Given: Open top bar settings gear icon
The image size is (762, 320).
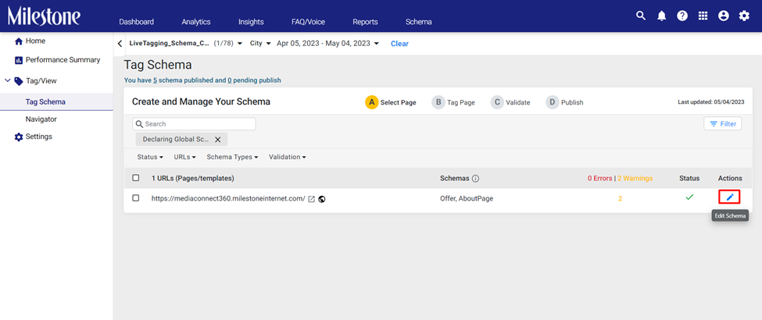Looking at the screenshot, I should coord(744,16).
